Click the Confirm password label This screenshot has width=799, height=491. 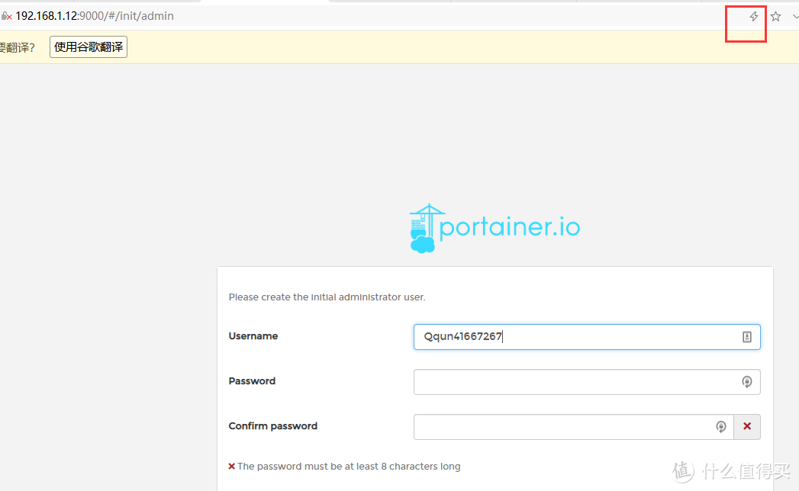tap(272, 426)
